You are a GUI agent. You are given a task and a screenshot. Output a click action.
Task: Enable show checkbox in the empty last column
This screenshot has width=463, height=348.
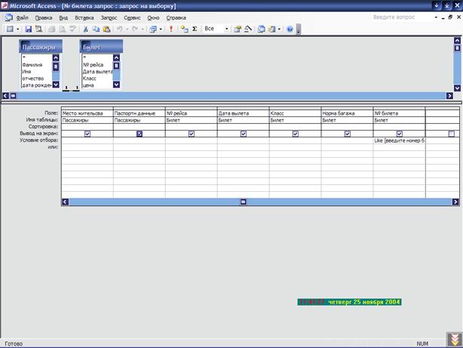pos(451,134)
